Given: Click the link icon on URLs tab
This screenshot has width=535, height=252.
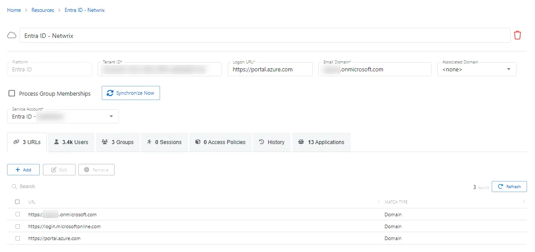Looking at the screenshot, I should point(16,142).
